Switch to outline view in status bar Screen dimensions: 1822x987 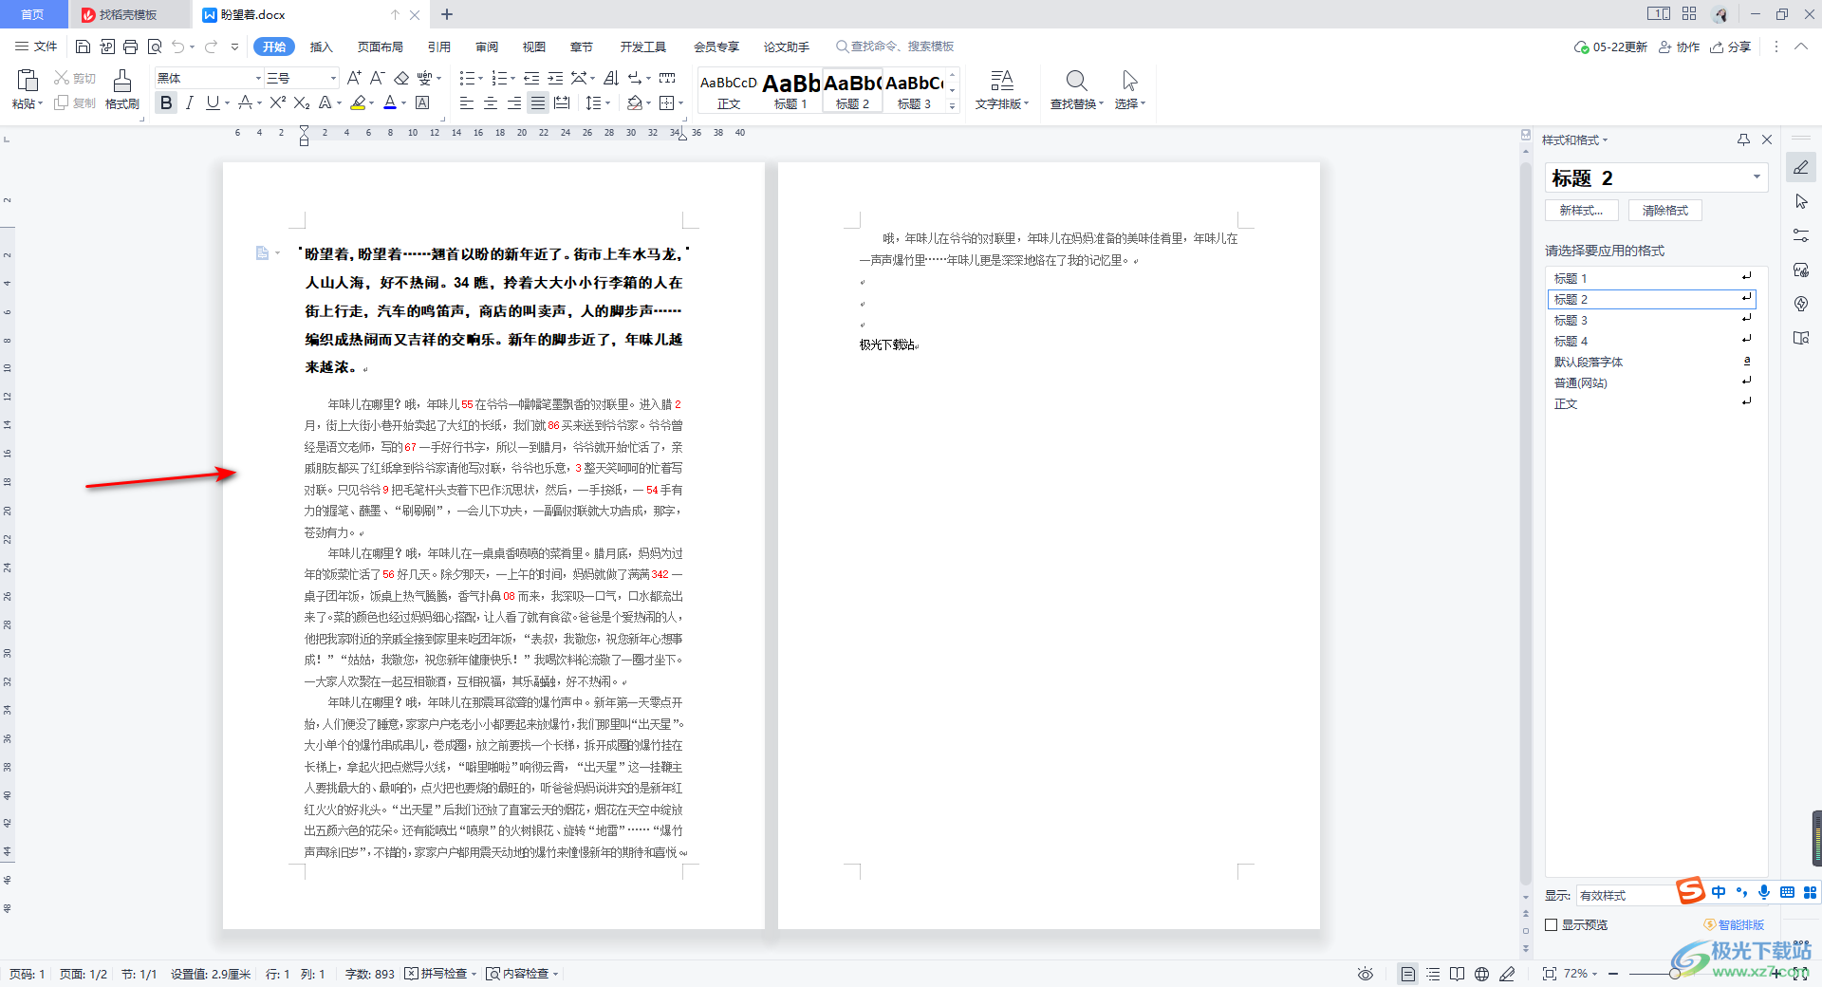point(1433,974)
